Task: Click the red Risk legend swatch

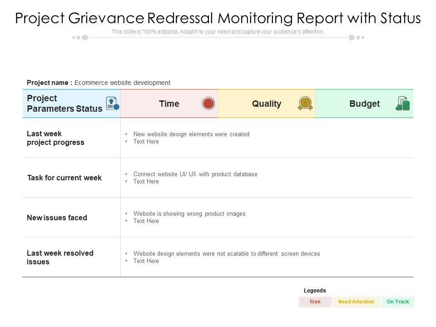Action: (315, 302)
